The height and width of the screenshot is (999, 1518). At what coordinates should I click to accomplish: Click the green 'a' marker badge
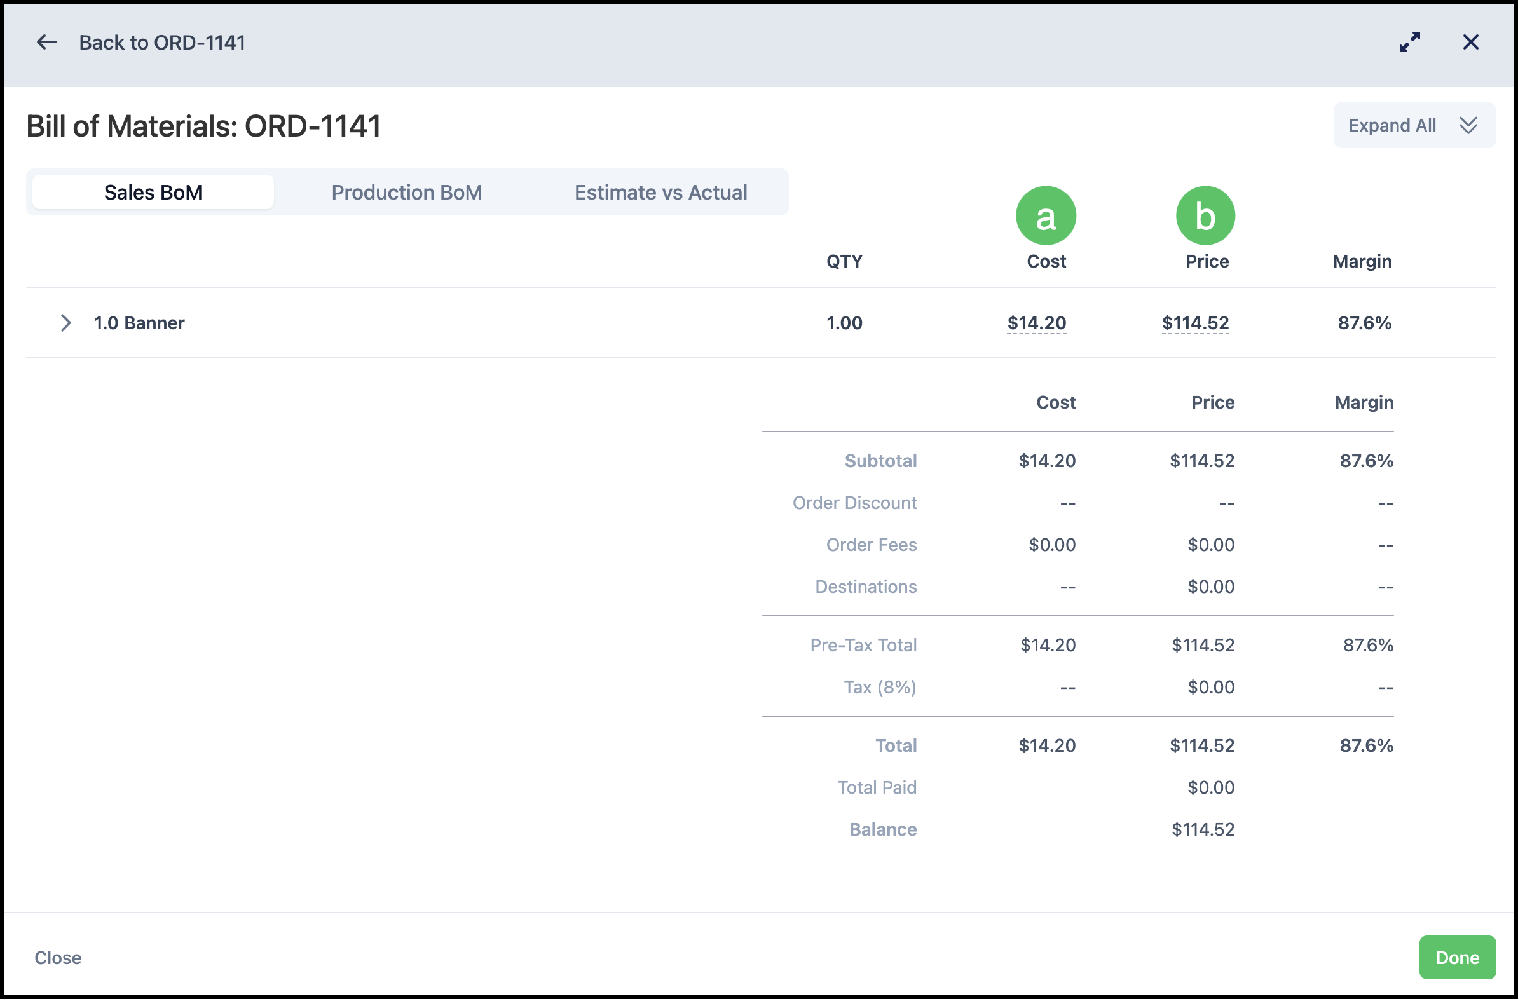[1046, 215]
